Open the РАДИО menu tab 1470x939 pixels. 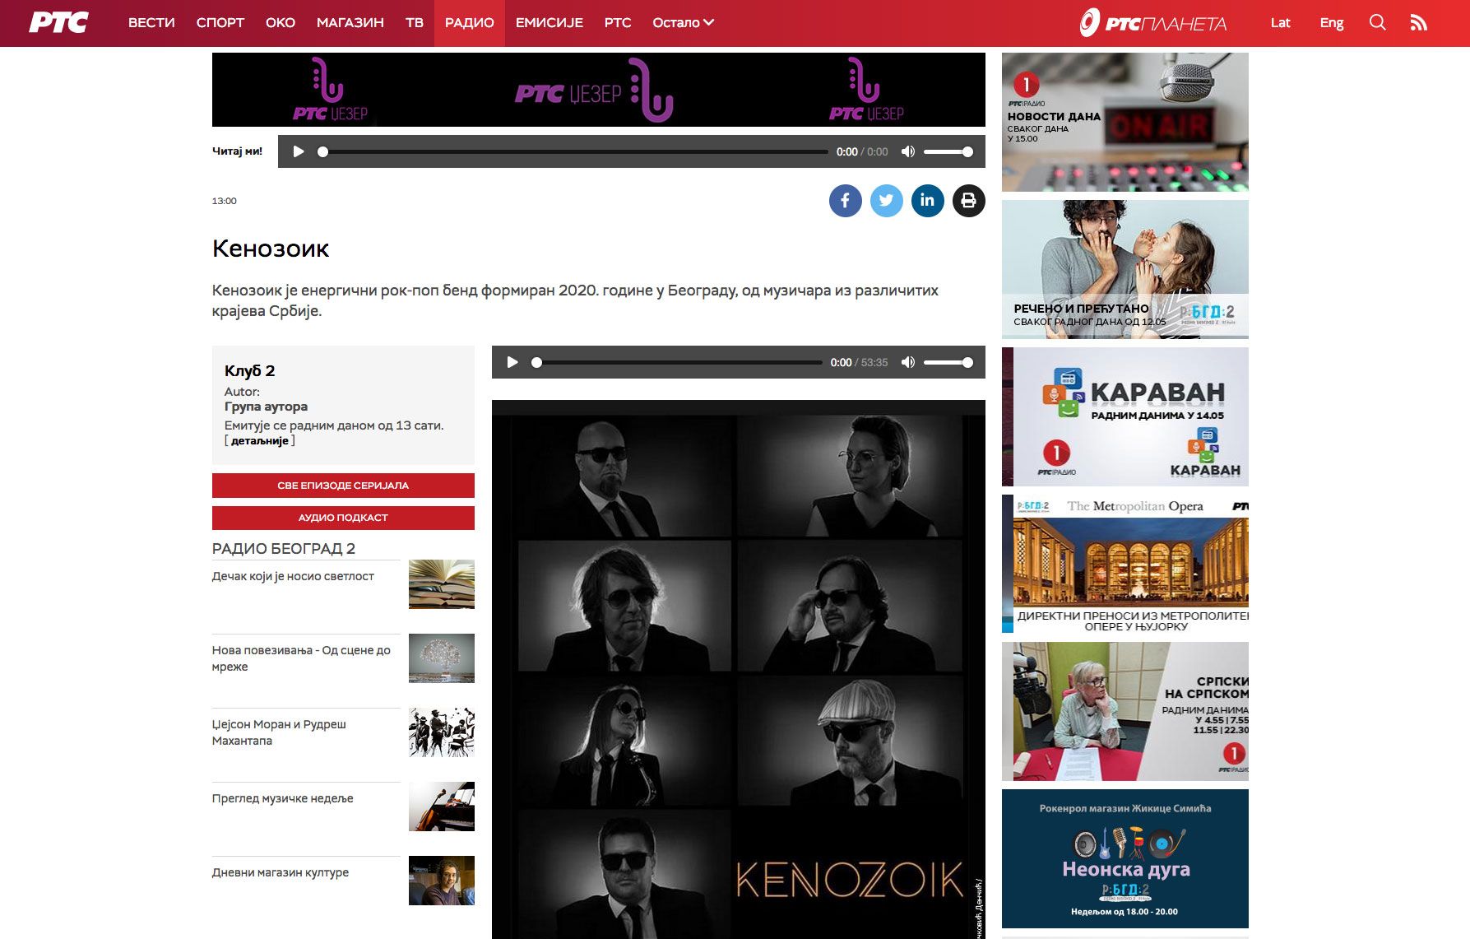point(469,23)
